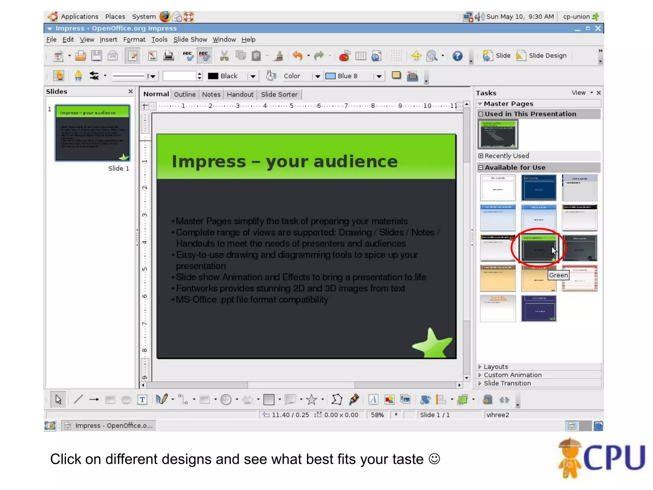Open the line style dropdown

(x=153, y=76)
